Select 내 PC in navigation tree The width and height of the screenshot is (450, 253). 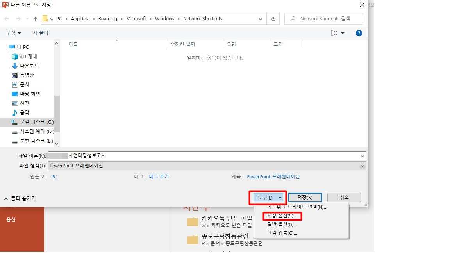19,47
